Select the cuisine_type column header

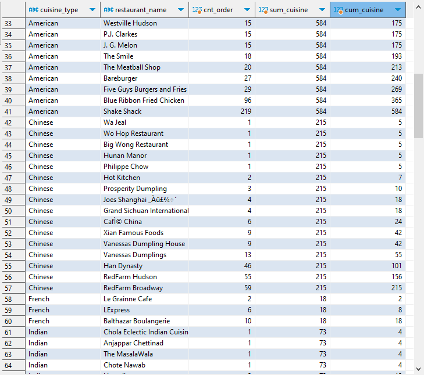[x=63, y=10]
